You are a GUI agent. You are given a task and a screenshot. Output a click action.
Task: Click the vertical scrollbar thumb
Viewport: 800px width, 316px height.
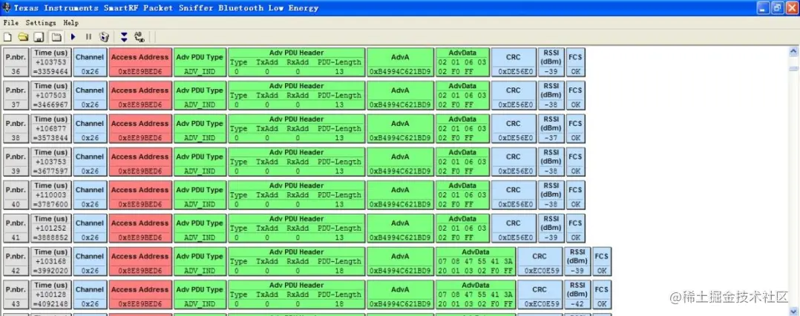coord(793,68)
